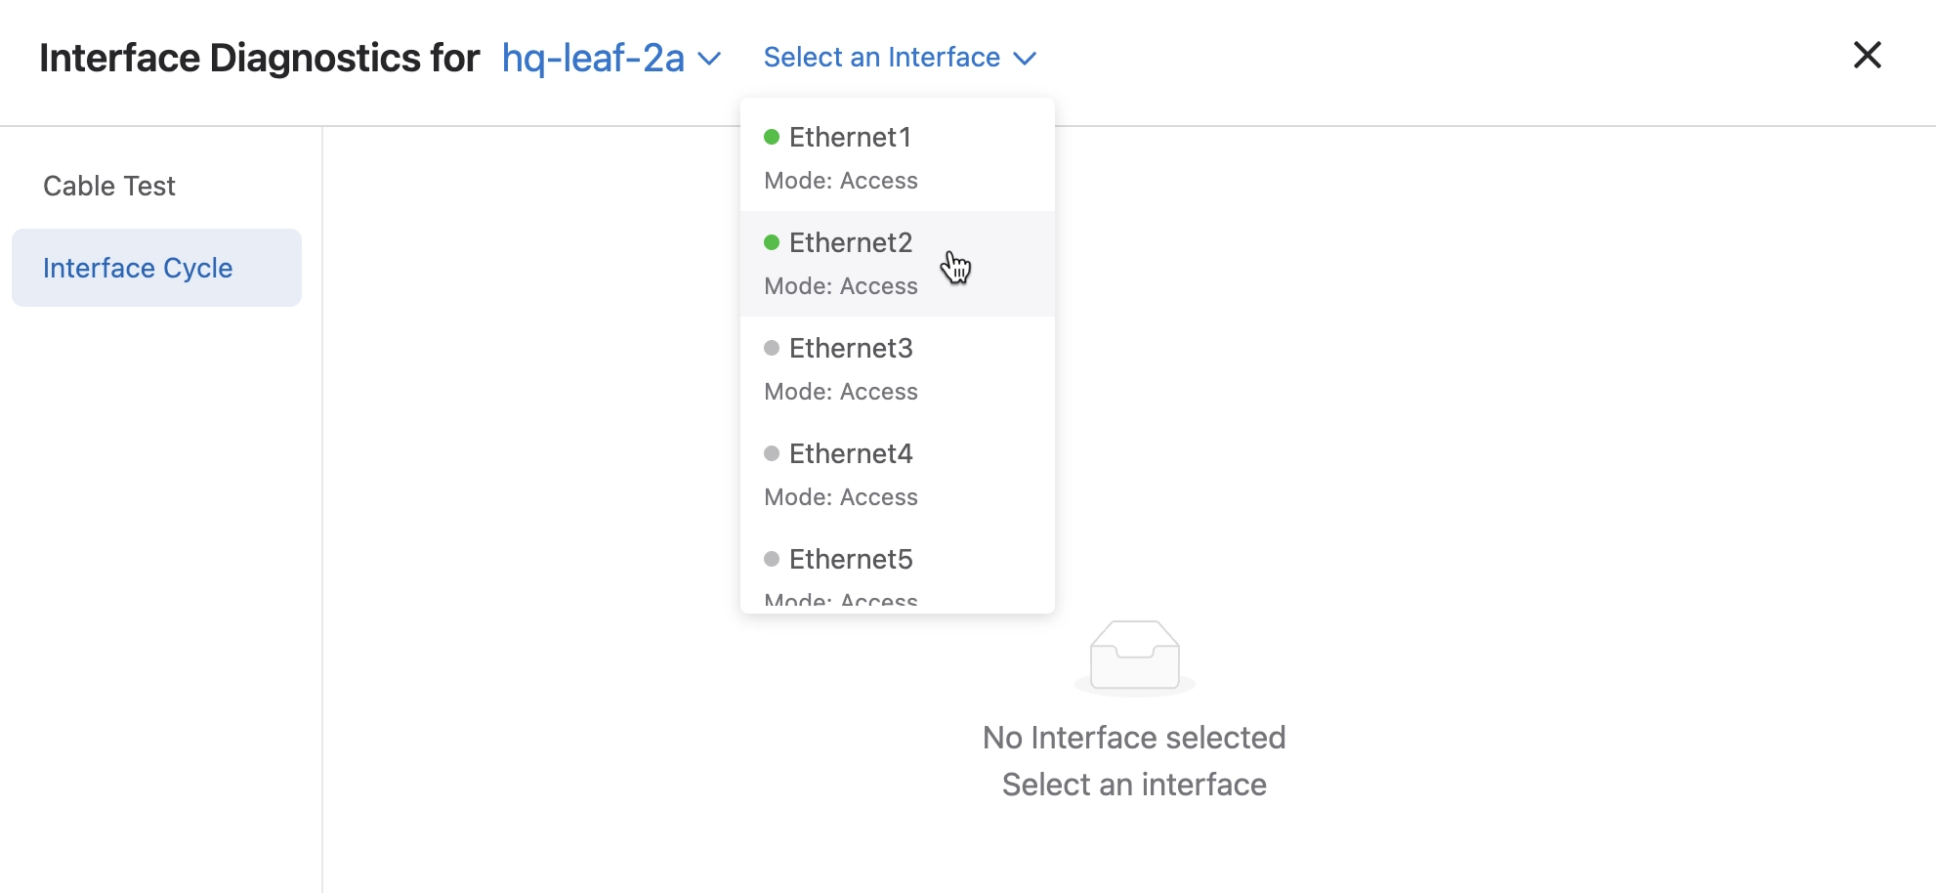Click the Mode: Access text under Ethernet3
Screen dimensions: 1936x893
point(841,392)
